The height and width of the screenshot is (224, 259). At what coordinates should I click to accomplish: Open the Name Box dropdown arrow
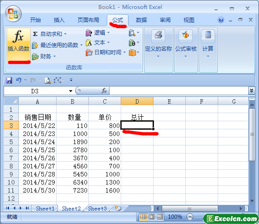pyautogui.click(x=70, y=91)
